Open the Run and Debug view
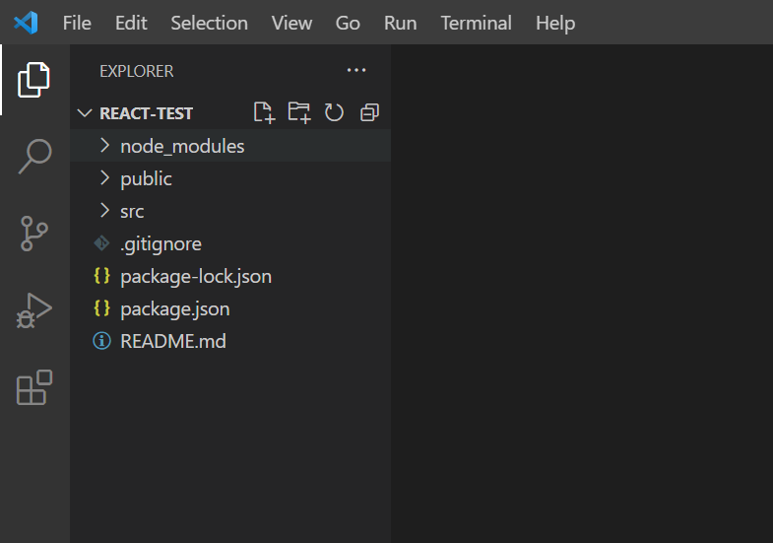773x543 pixels. 34,310
